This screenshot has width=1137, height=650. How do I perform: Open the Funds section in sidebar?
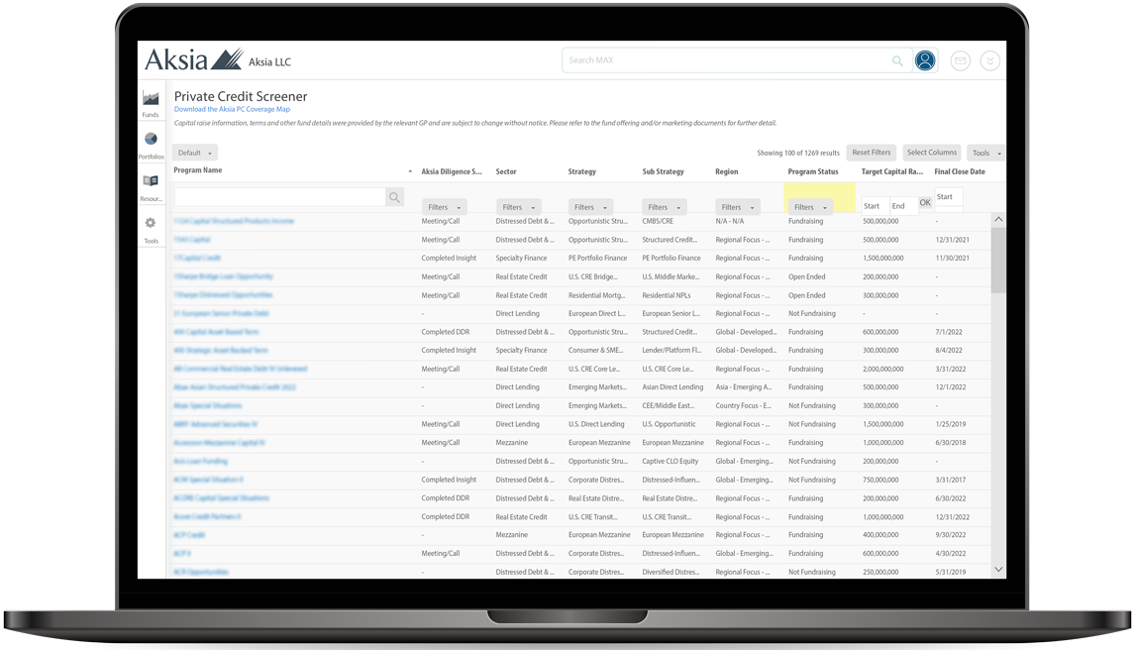pos(151,103)
